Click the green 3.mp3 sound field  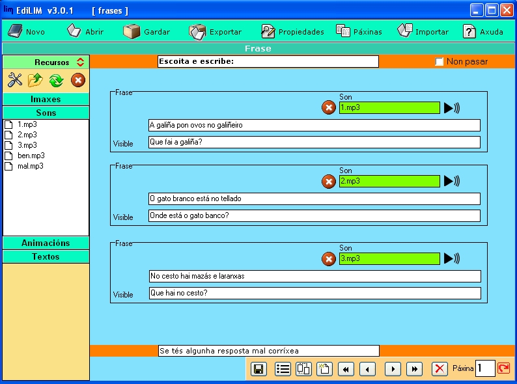[x=389, y=258]
